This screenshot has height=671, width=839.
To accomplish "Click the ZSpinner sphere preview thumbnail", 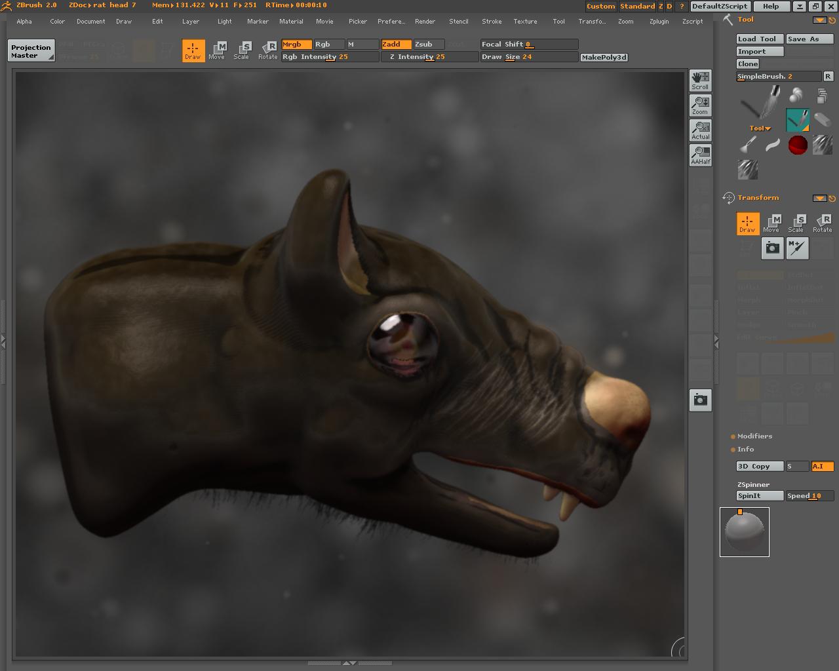I will 745,532.
